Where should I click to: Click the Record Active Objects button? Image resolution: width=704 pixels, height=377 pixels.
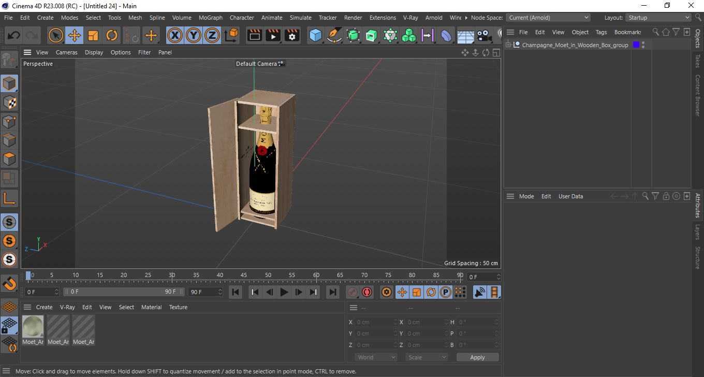pyautogui.click(x=353, y=292)
